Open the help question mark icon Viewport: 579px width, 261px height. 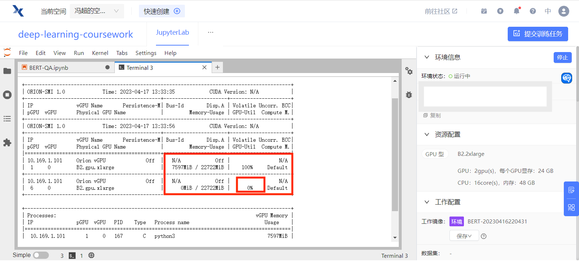click(x=533, y=11)
